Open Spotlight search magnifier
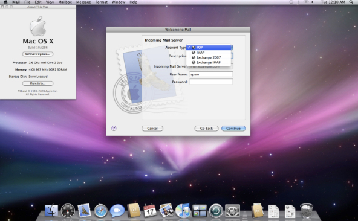This screenshot has width=358, height=221. tap(351, 2)
